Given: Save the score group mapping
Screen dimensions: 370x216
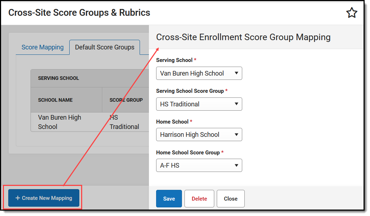Looking at the screenshot, I should click(x=169, y=198).
